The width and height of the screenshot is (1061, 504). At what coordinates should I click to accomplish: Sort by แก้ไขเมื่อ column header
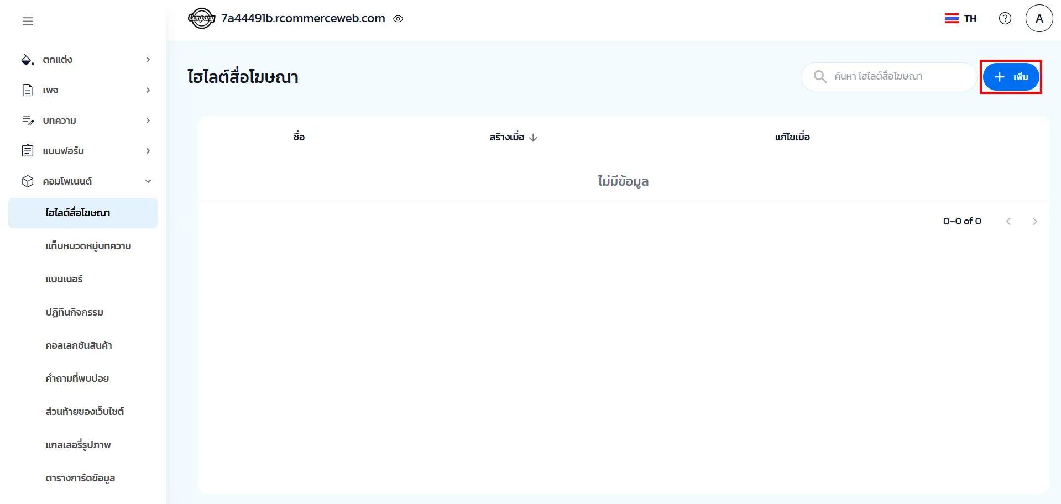click(792, 137)
